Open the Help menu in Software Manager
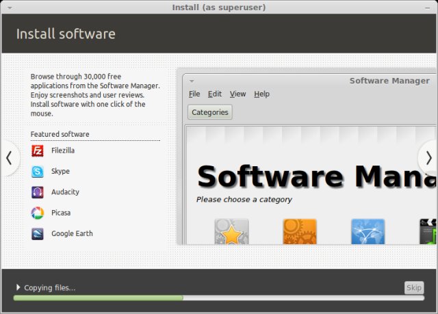The height and width of the screenshot is (314, 438). pyautogui.click(x=261, y=94)
